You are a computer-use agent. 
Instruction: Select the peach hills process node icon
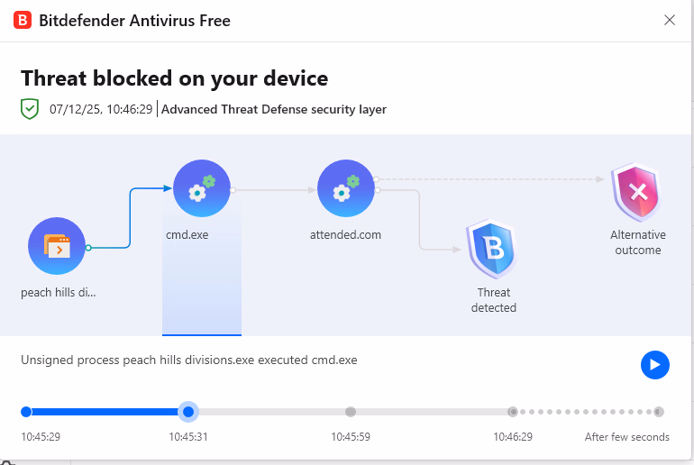pyautogui.click(x=57, y=246)
